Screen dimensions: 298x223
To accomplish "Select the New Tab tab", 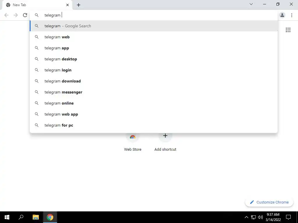I will click(x=37, y=5).
